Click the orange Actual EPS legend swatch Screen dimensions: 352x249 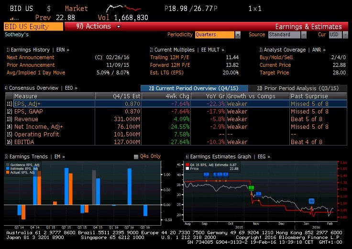(x=8, y=172)
